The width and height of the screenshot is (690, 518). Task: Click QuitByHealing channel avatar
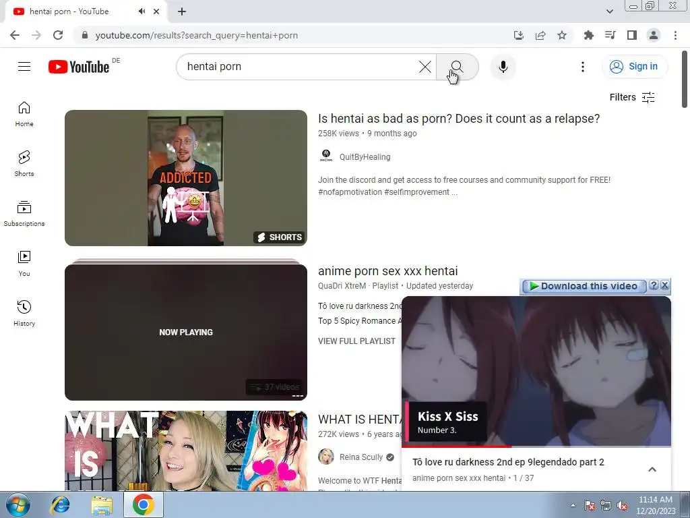point(326,156)
